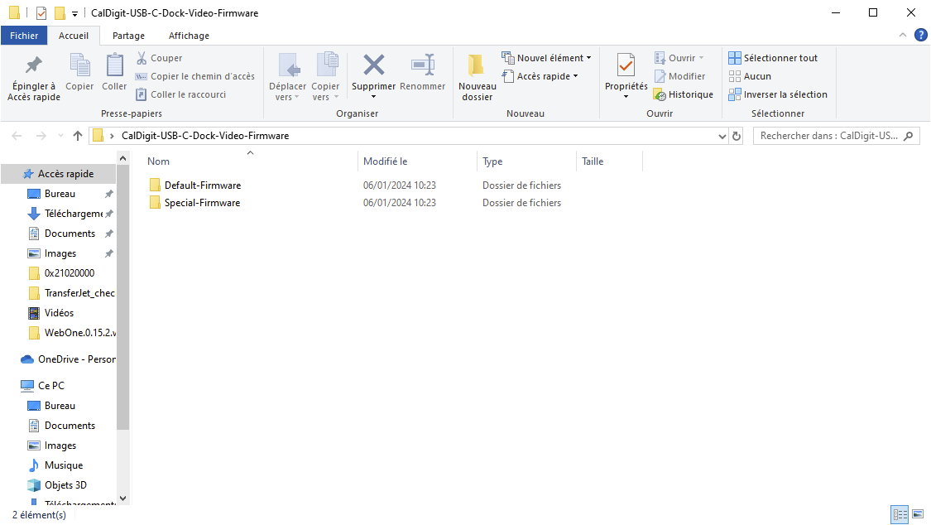
Task: Click the address bar path field
Action: (x=410, y=136)
